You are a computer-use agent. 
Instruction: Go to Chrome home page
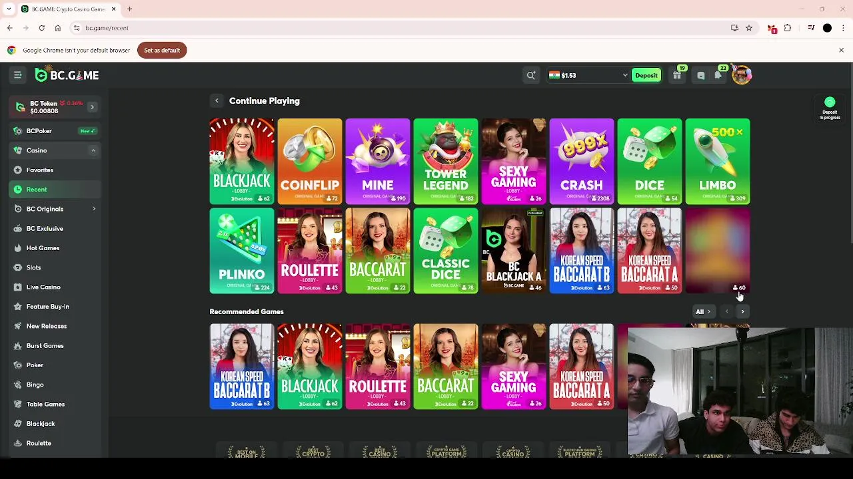point(58,28)
